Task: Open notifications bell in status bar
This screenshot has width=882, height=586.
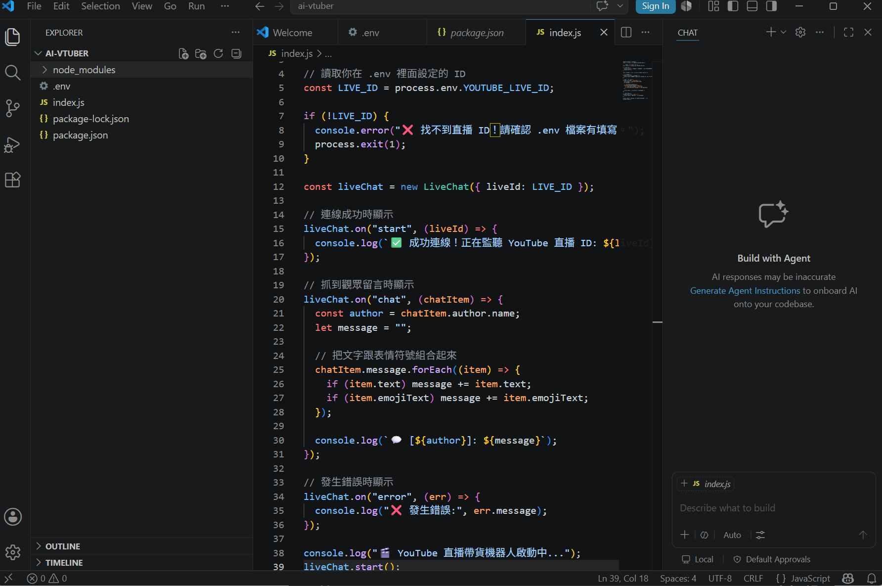Action: [872, 579]
